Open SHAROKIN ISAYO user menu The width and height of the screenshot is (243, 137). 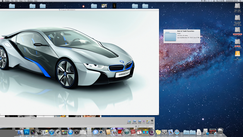(x=232, y=1)
